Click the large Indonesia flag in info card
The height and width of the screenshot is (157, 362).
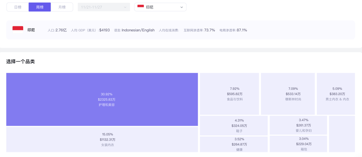pos(18,30)
